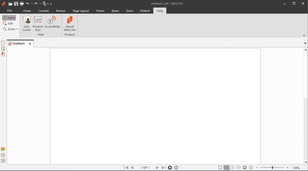Open the output list pane icon at bottom-left

(3, 161)
